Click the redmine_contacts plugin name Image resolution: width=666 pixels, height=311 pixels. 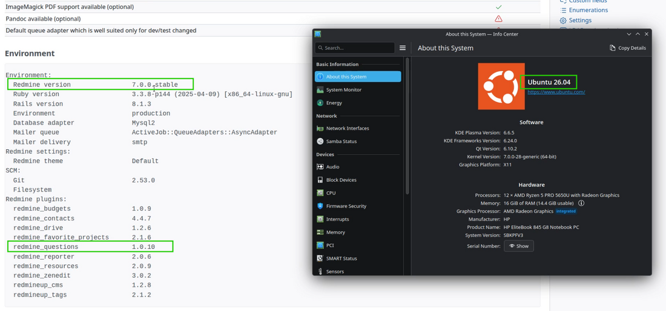[44, 219]
